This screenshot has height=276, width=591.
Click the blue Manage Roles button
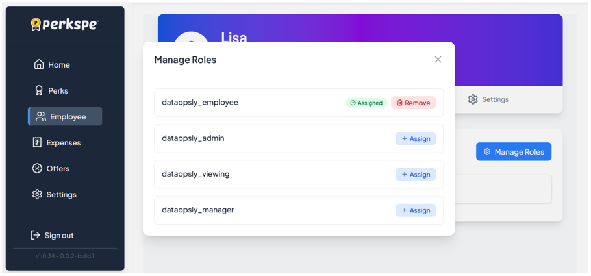point(513,152)
